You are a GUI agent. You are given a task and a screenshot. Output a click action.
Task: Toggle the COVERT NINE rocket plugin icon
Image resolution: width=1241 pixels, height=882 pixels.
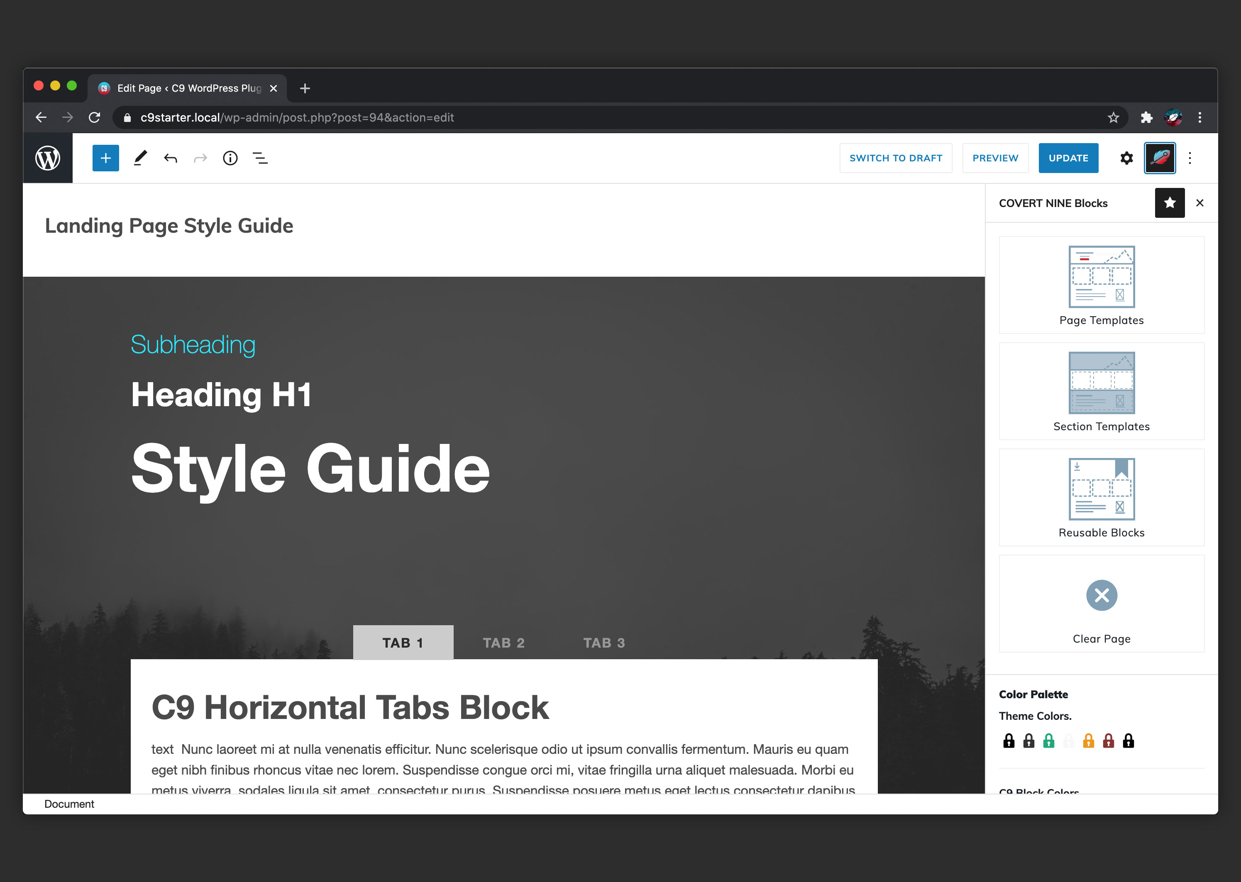(1160, 158)
